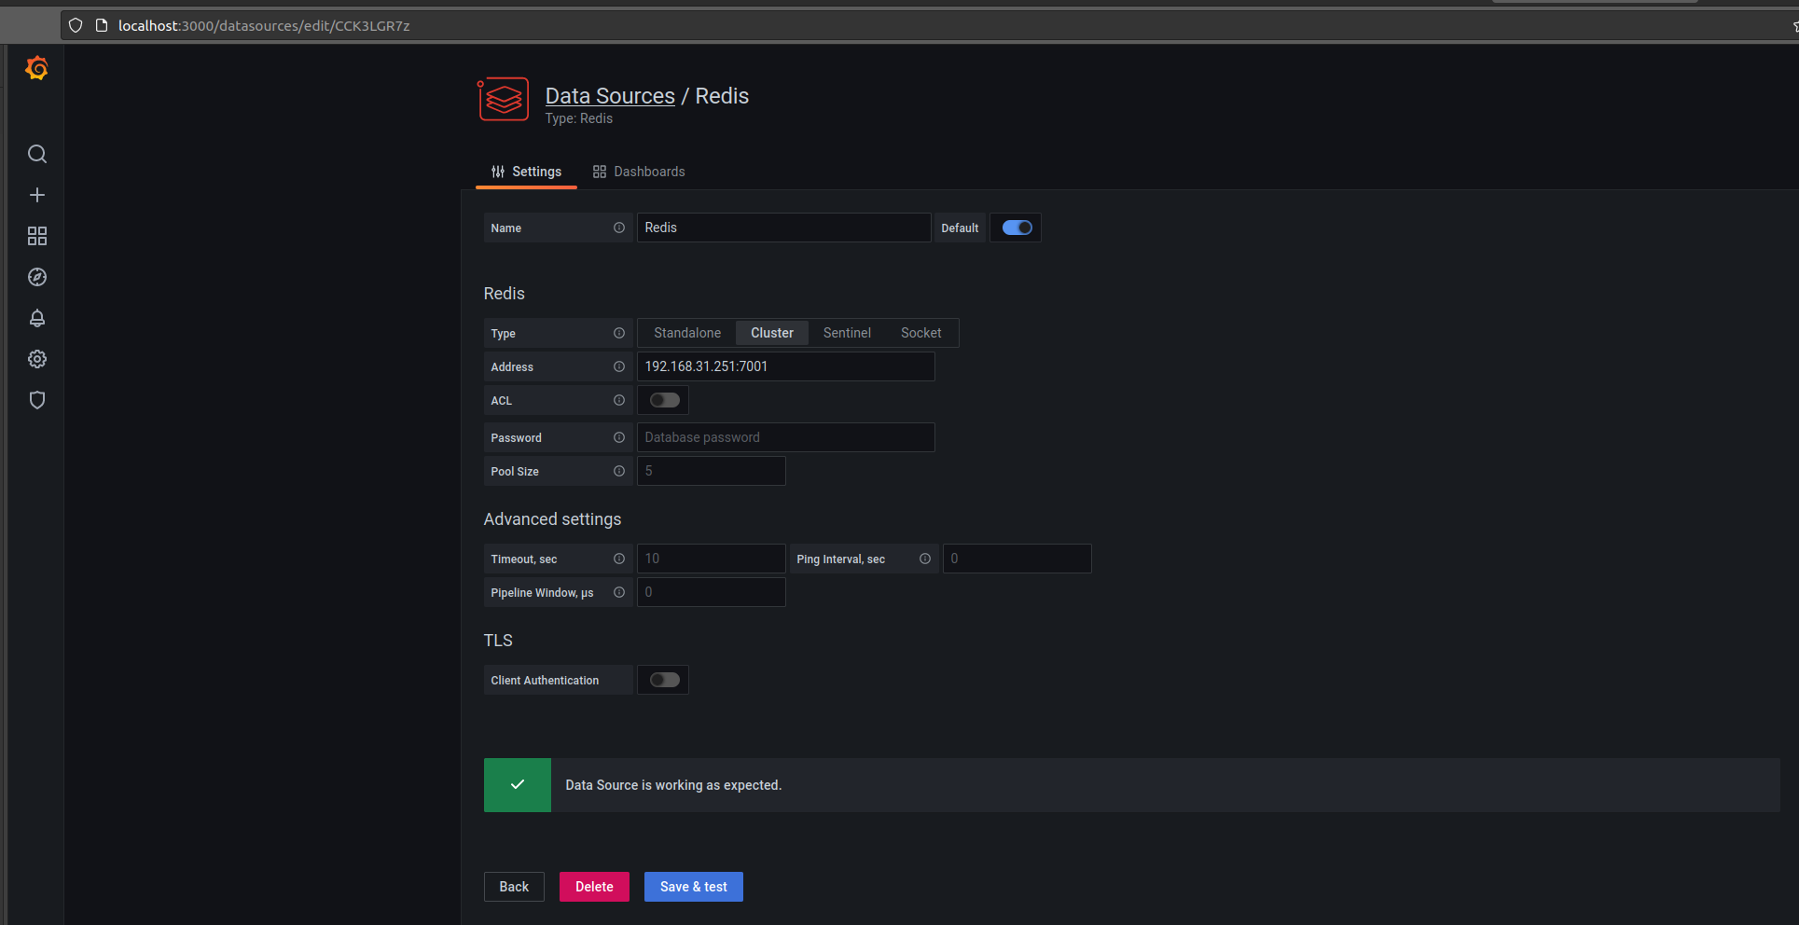The width and height of the screenshot is (1799, 925).
Task: Click the page info icon in address bar
Action: (102, 25)
